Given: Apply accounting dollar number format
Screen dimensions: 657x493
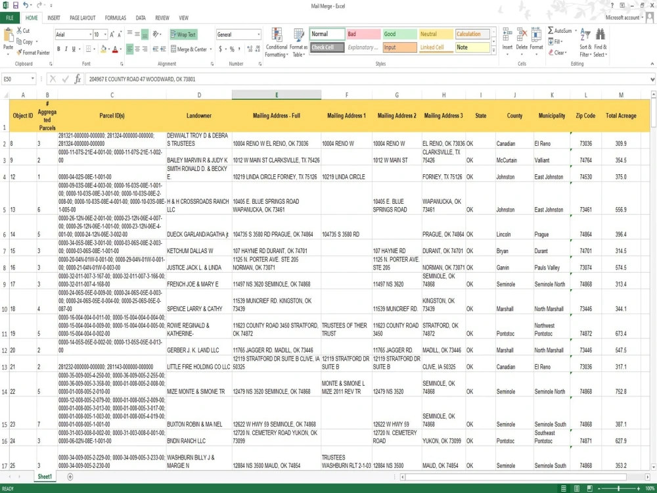Looking at the screenshot, I should pos(220,49).
